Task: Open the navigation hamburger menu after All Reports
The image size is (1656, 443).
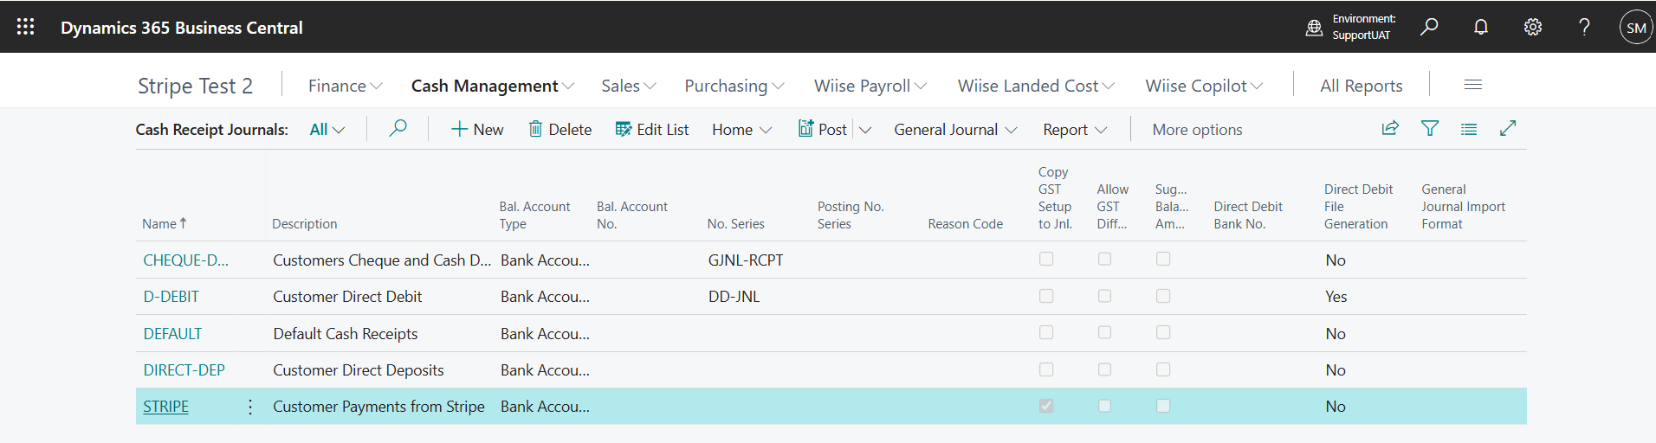Action: tap(1473, 85)
